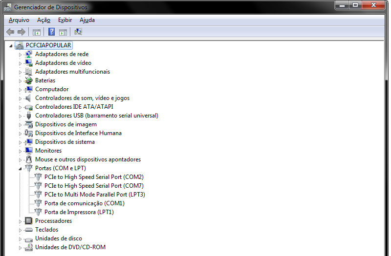Image resolution: width=391 pixels, height=256 pixels.
Task: Click the video adapters icon
Action: 29,63
